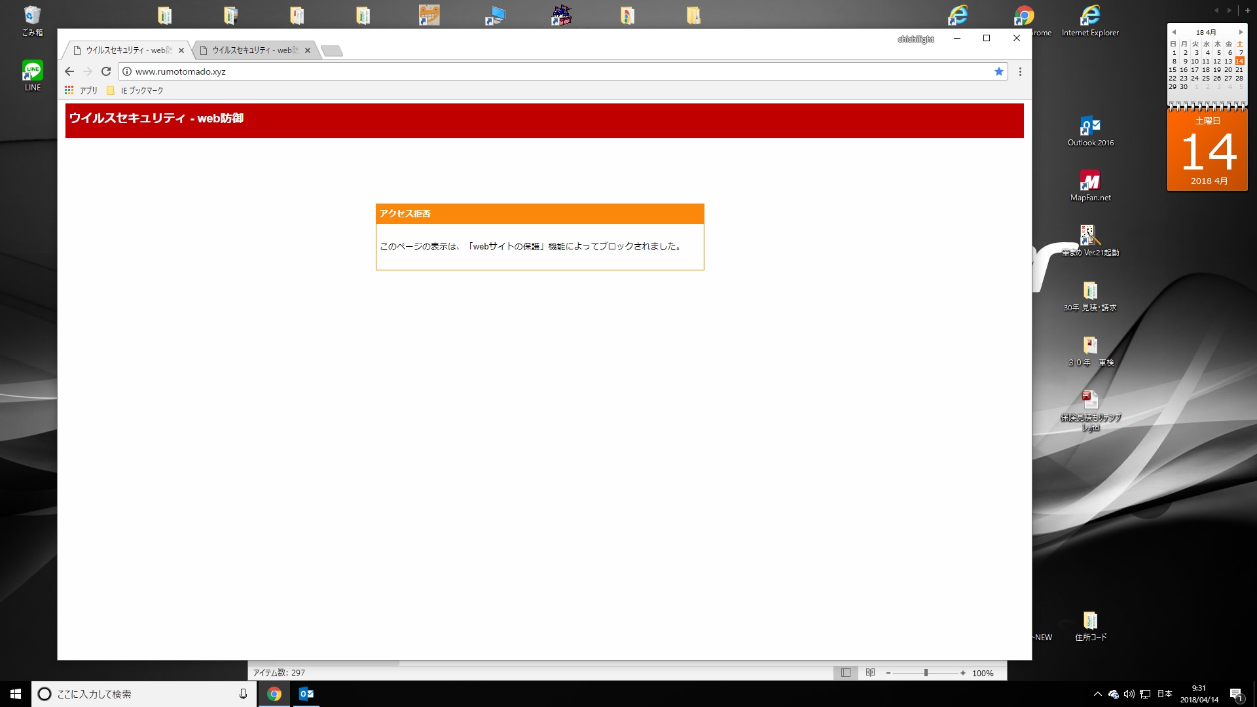Close the first ウイルスセキュリティ tab
1257x707 pixels.
(x=181, y=50)
